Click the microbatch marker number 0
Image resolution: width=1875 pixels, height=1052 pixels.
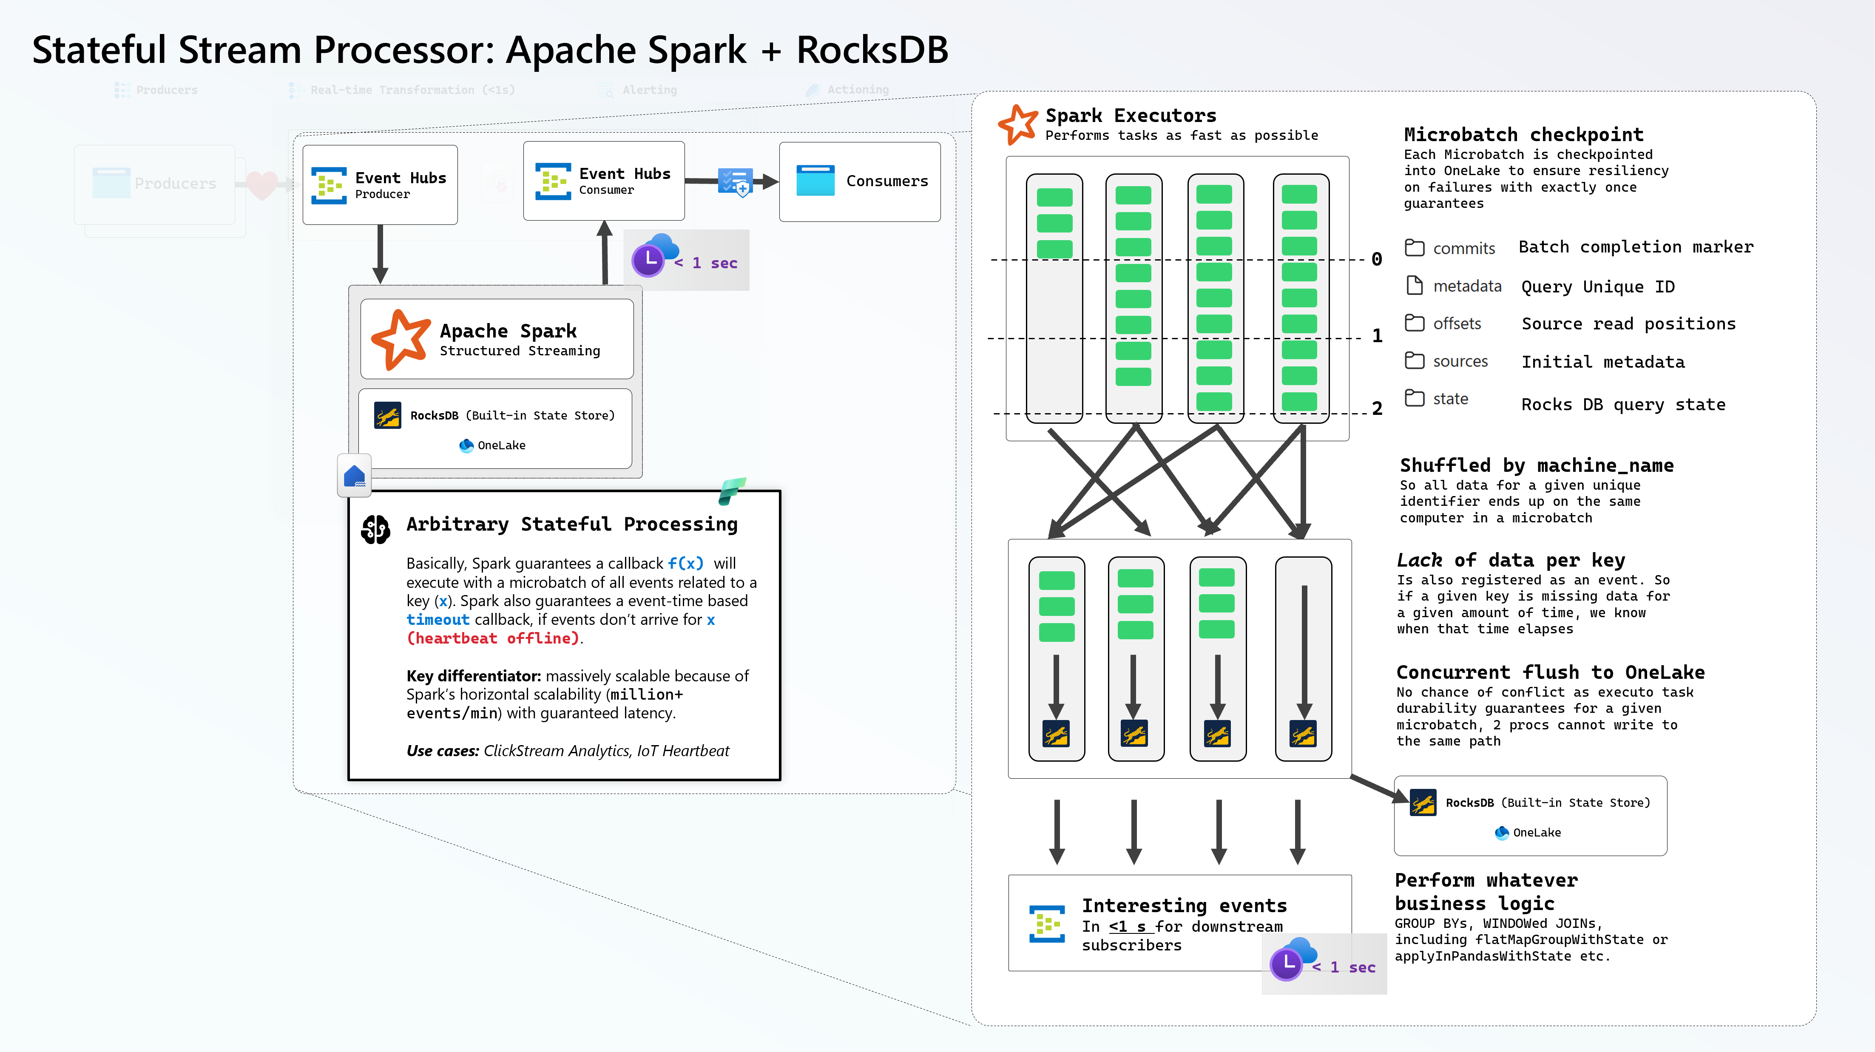[1376, 260]
